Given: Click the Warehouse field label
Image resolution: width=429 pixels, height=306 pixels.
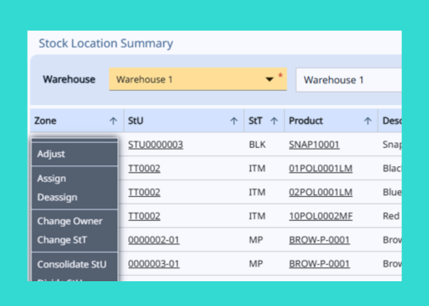Looking at the screenshot, I should (x=69, y=79).
